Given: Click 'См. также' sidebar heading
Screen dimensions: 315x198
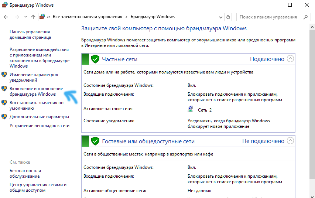Looking at the screenshot, I should pos(20,162).
